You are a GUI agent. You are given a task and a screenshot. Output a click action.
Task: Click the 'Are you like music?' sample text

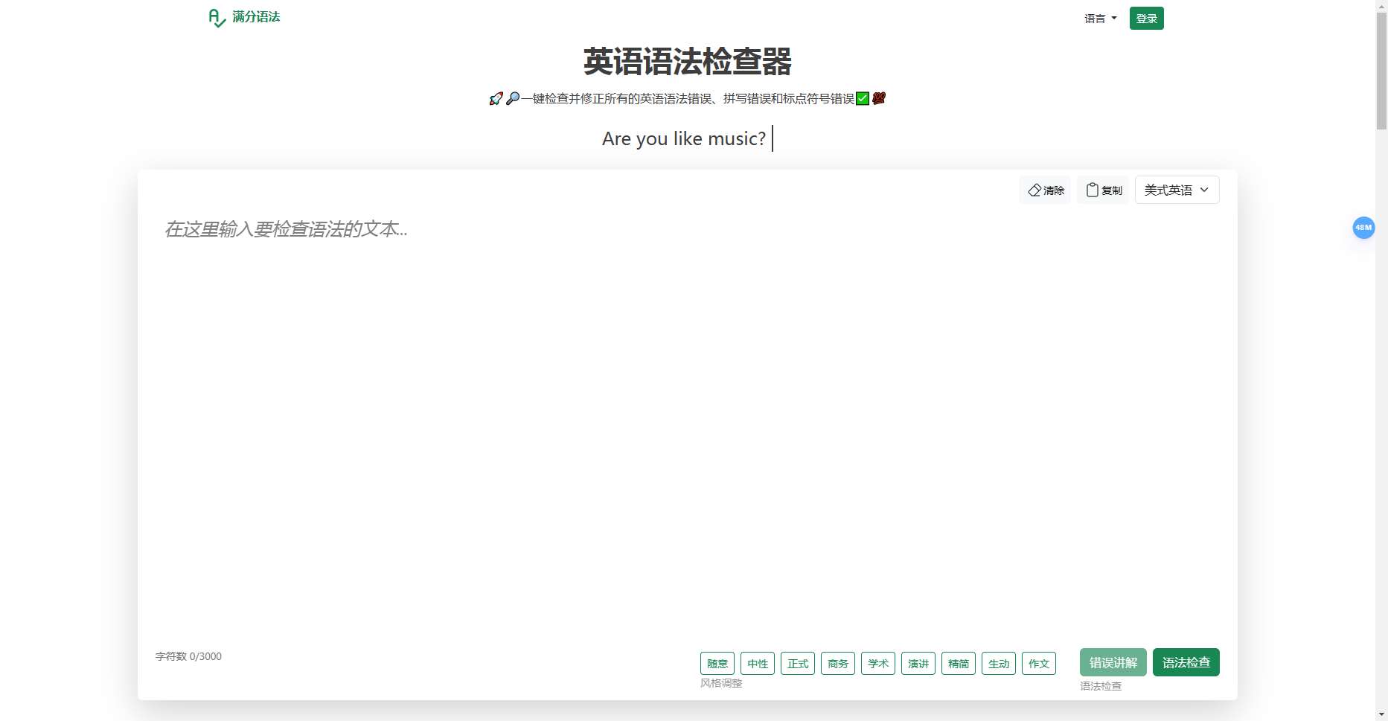683,138
